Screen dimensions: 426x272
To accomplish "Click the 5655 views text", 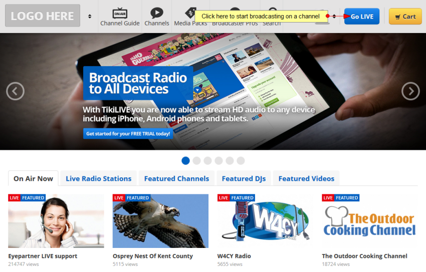I will pos(230,264).
